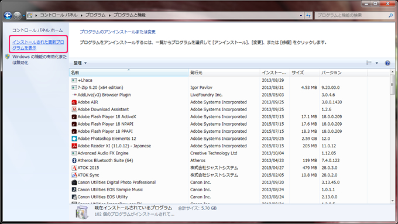The height and width of the screenshot is (224, 398).
Task: Click the Back navigation arrow button
Action: 8,15
